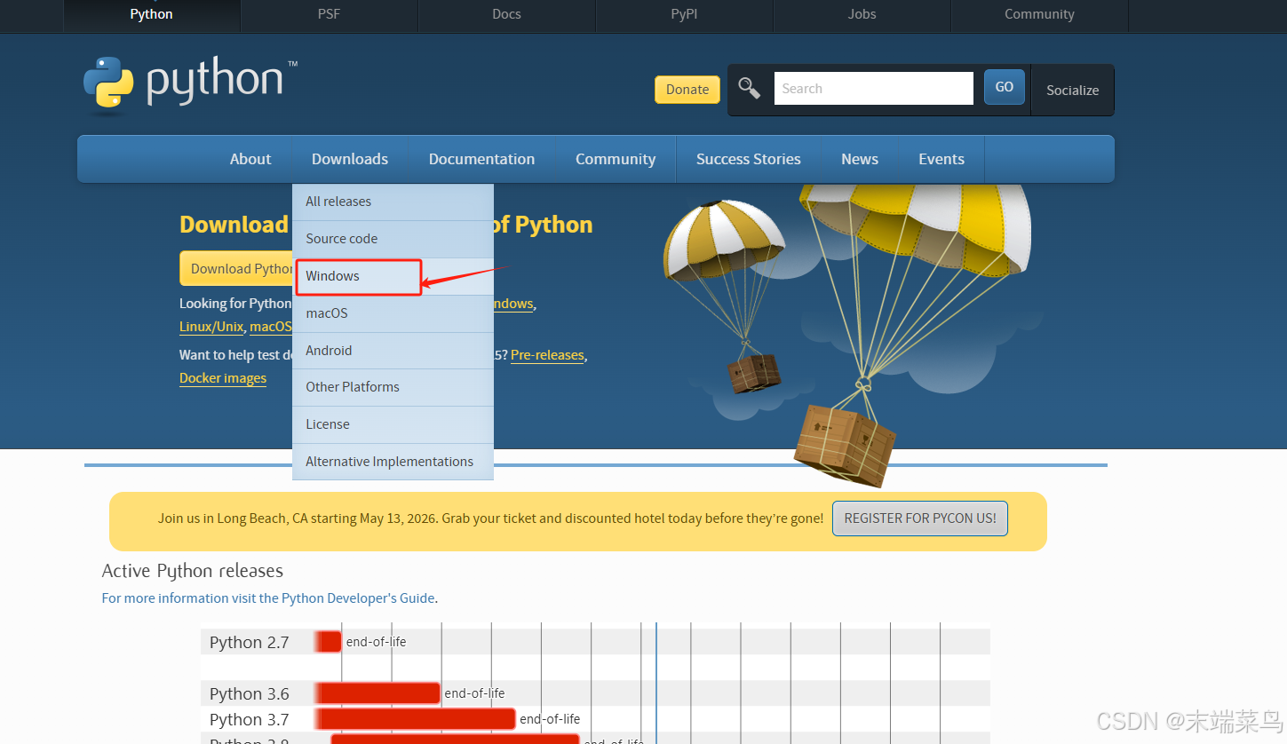This screenshot has height=744, width=1287.
Task: Click the yellow Download Python button
Action: coord(237,268)
